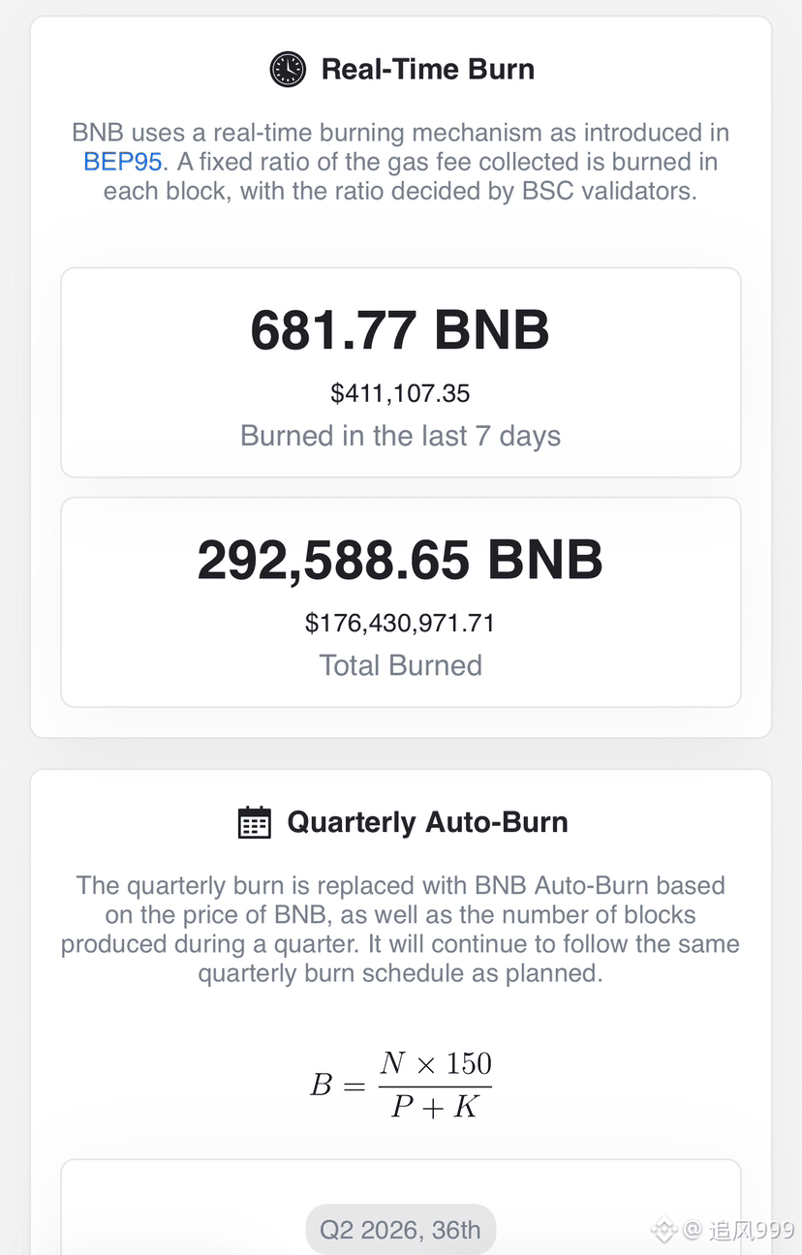Click the auto-burn formula B equation
This screenshot has height=1255, width=802.
pyautogui.click(x=401, y=1085)
